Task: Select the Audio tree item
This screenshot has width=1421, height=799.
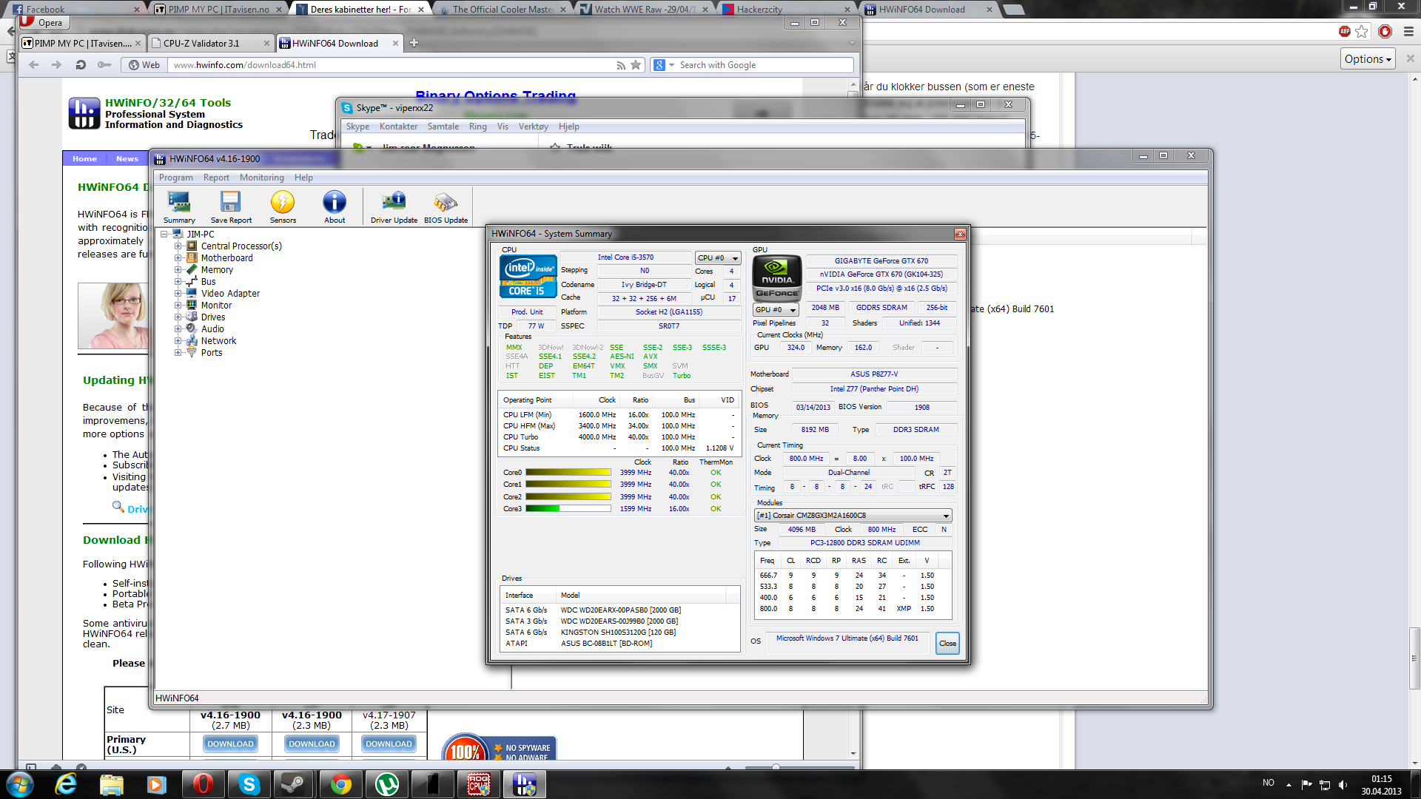Action: (x=212, y=329)
